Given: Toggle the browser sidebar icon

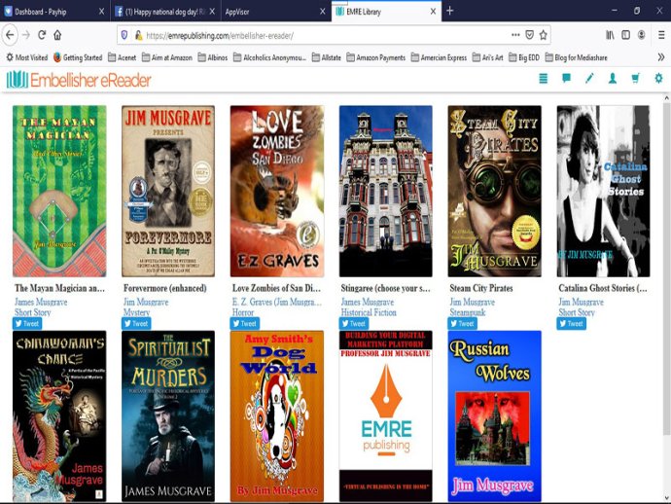Looking at the screenshot, I should (625, 35).
